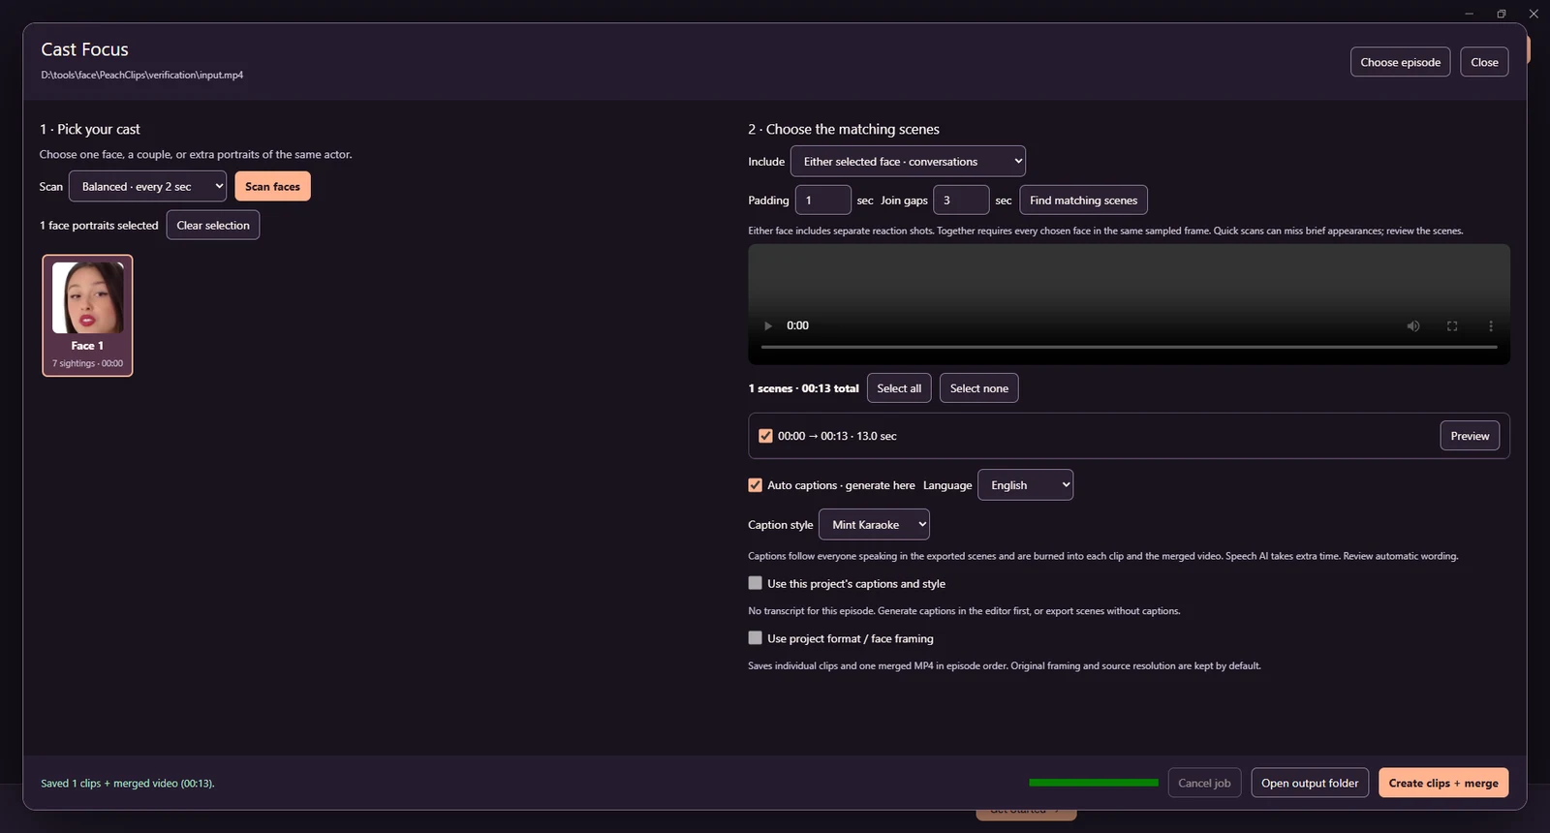Cancel the current job
The image size is (1550, 833).
tap(1204, 783)
